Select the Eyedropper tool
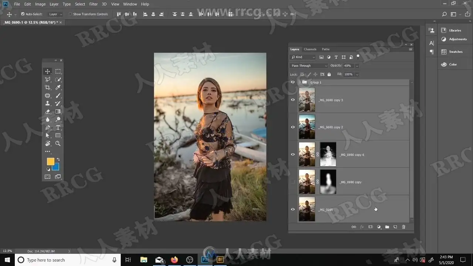Screen dimensions: 473x266 point(58,88)
